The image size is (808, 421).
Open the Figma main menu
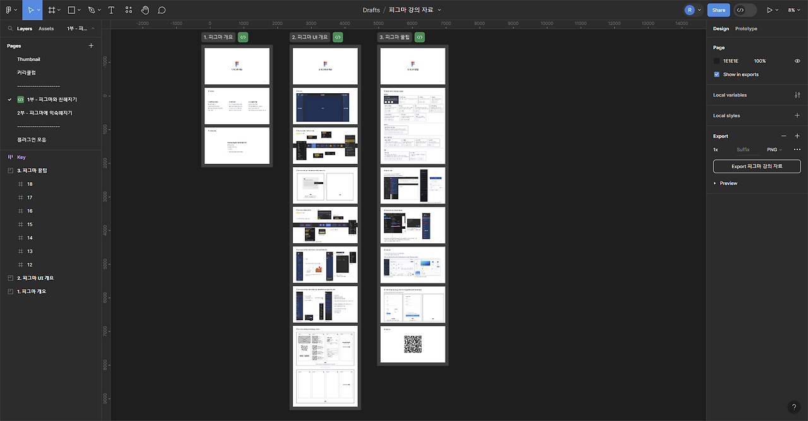9,10
